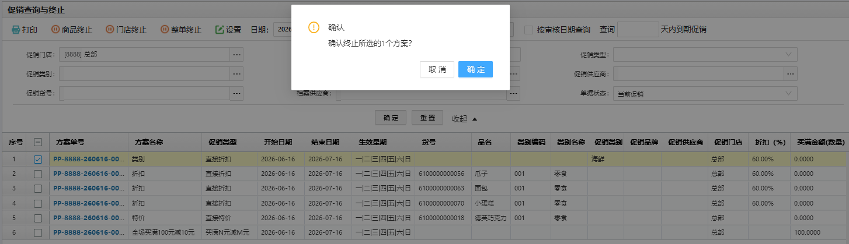
Task: Cancel the dialog with 取消
Action: (x=437, y=69)
